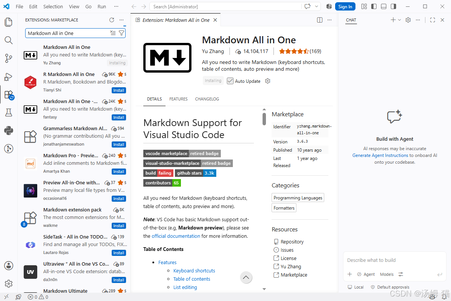The width and height of the screenshot is (451, 301).
Task: Open the Explorer view in activity bar
Action: tap(9, 22)
